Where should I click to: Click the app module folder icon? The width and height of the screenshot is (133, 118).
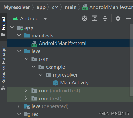point(20,28)
